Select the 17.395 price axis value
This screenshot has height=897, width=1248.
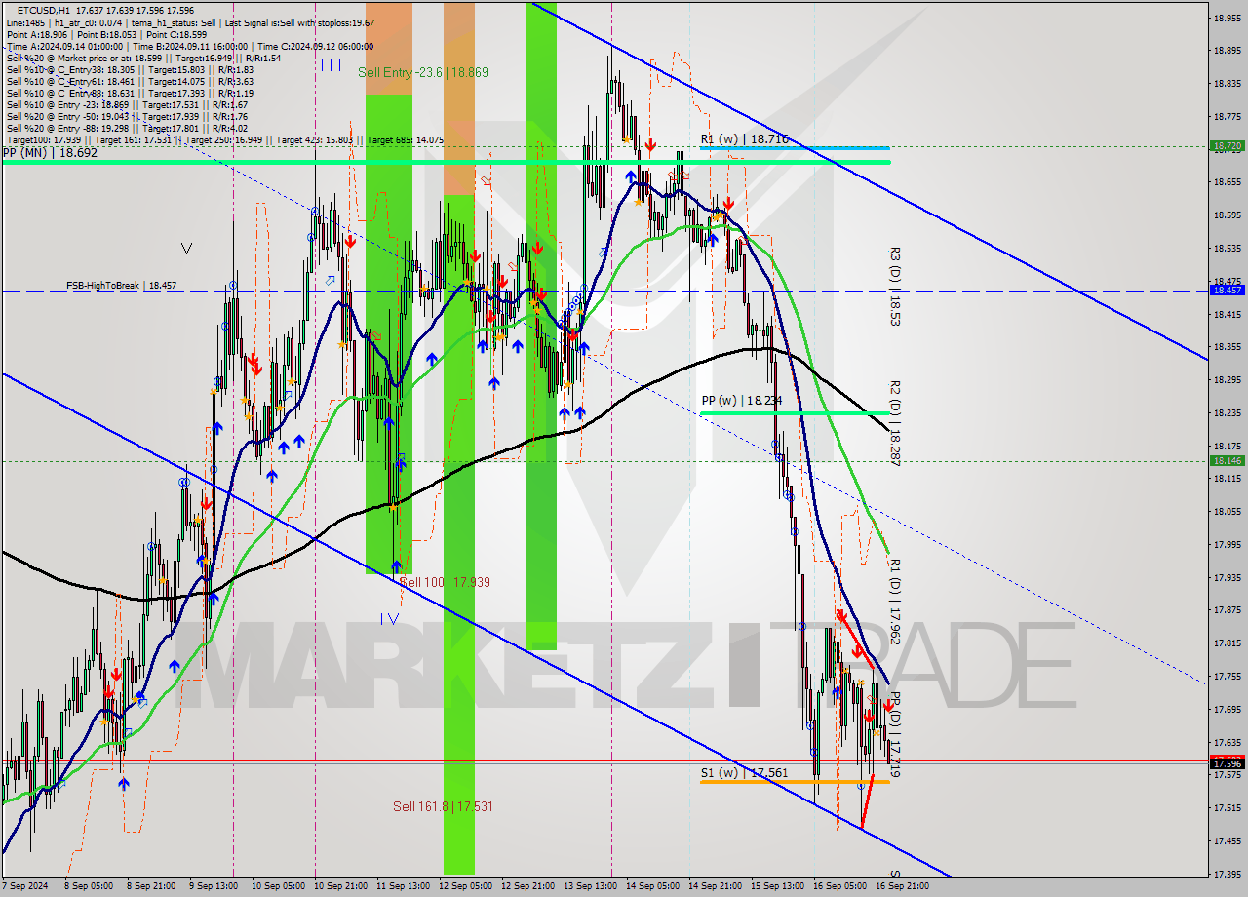click(1227, 873)
